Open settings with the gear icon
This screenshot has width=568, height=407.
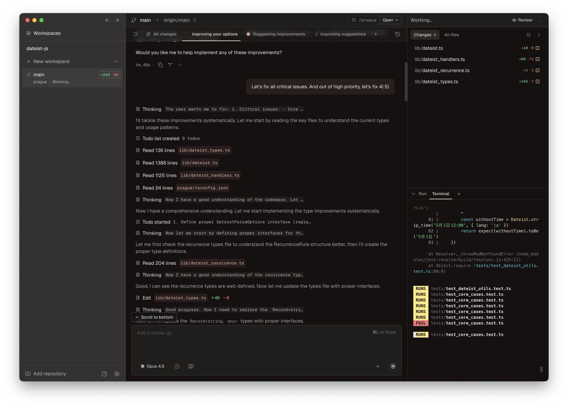[x=117, y=374]
